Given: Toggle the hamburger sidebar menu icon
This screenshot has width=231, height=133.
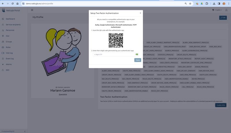Looking at the screenshot, I should (x=32, y=10).
